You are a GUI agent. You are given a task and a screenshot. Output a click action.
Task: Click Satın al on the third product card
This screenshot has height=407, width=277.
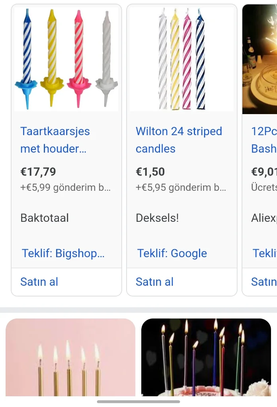click(x=263, y=282)
